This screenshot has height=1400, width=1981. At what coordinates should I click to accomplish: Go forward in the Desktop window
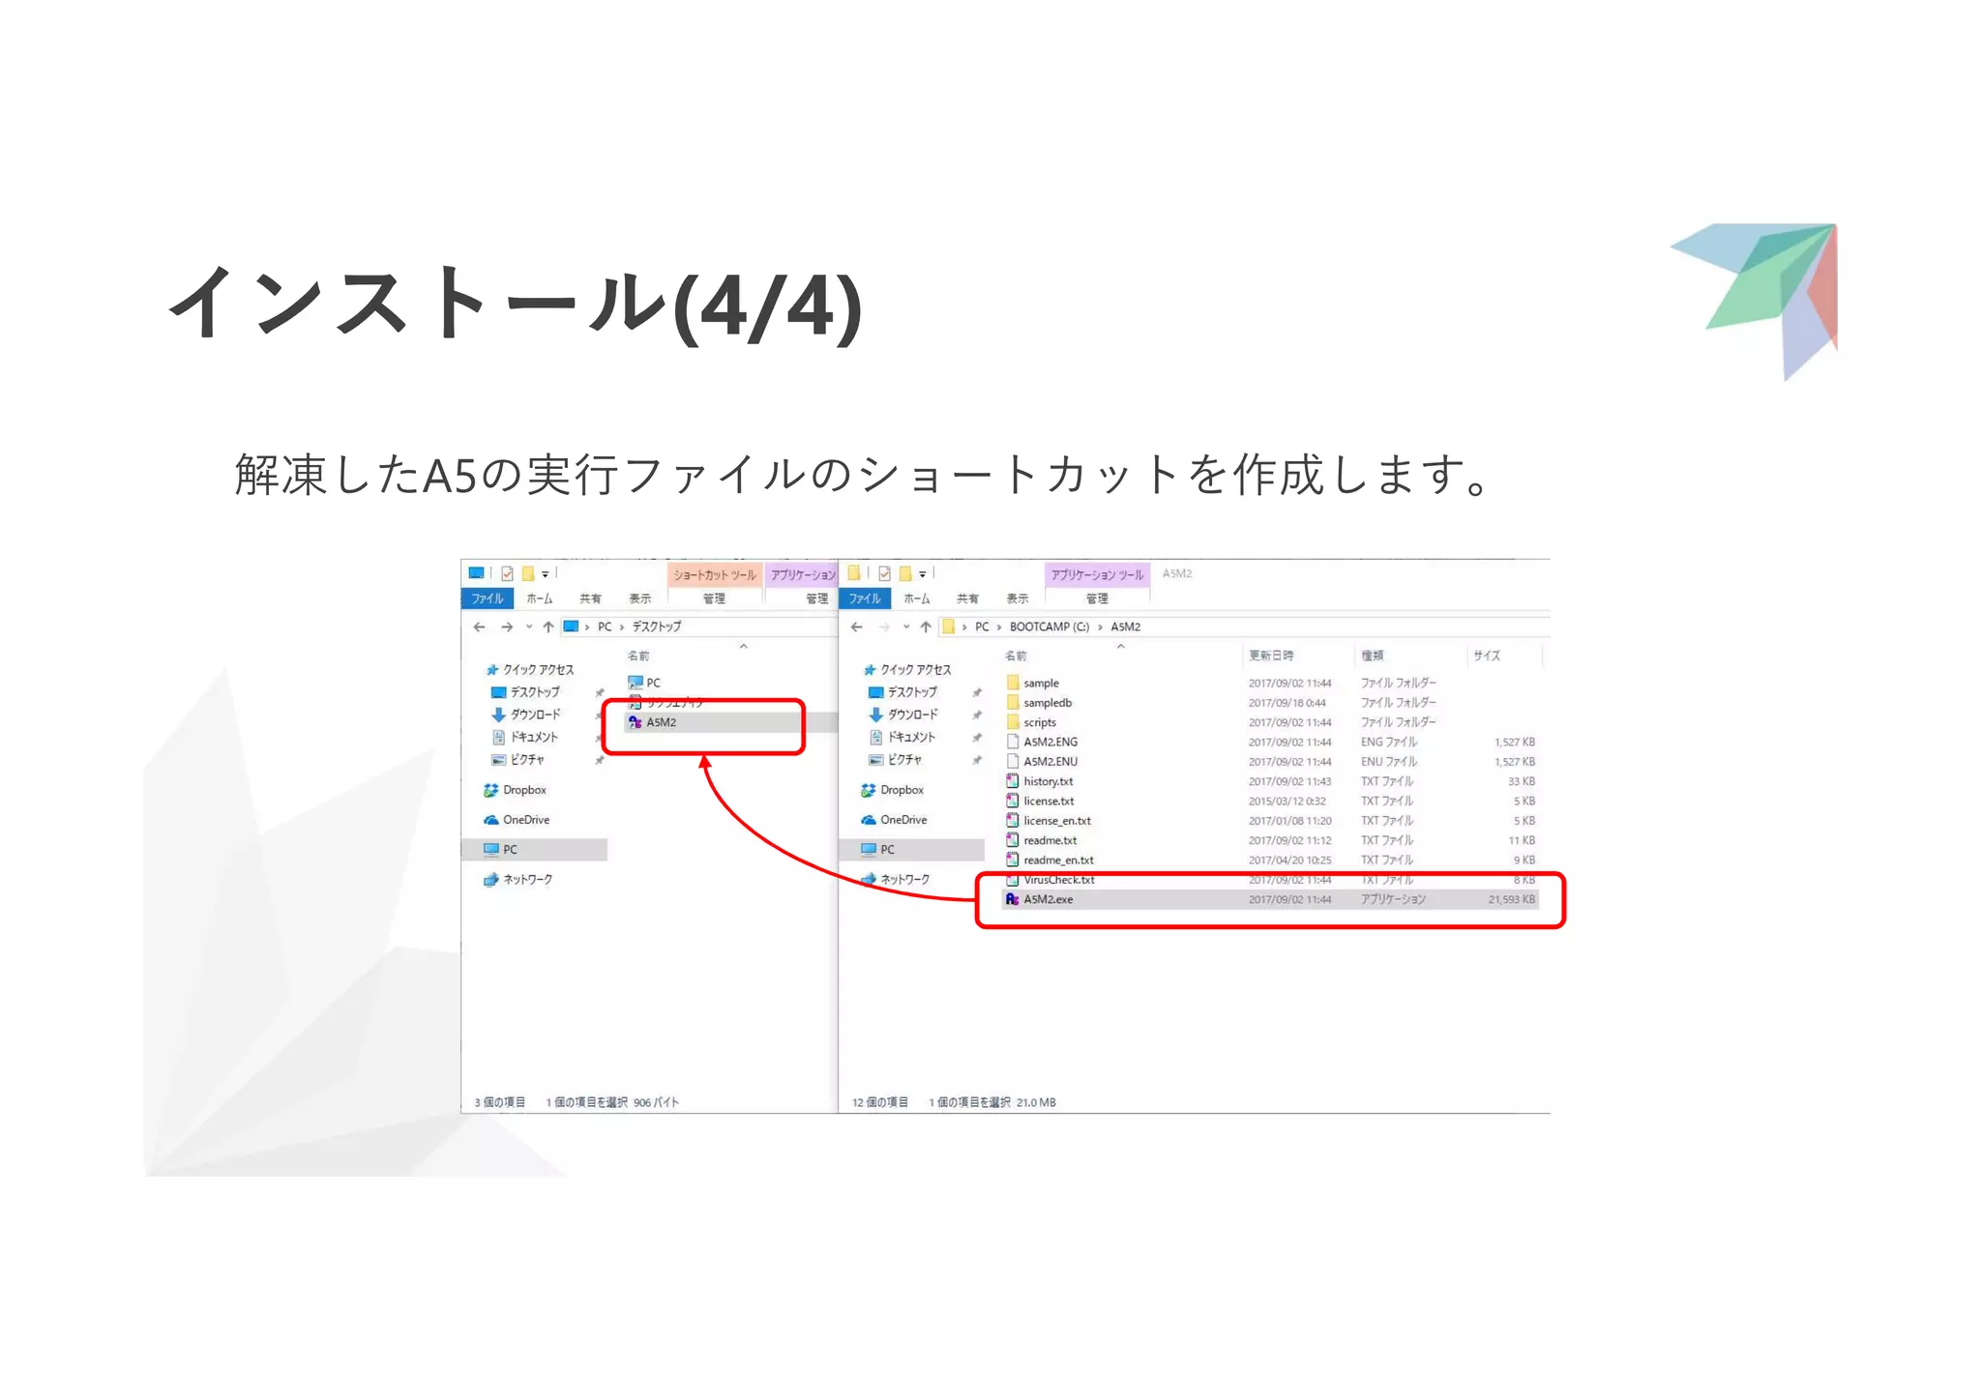tap(507, 627)
